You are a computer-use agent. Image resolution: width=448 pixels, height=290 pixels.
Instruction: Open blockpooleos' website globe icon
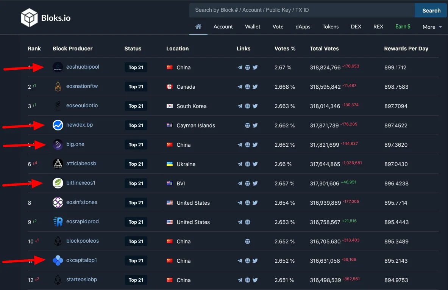(247, 241)
